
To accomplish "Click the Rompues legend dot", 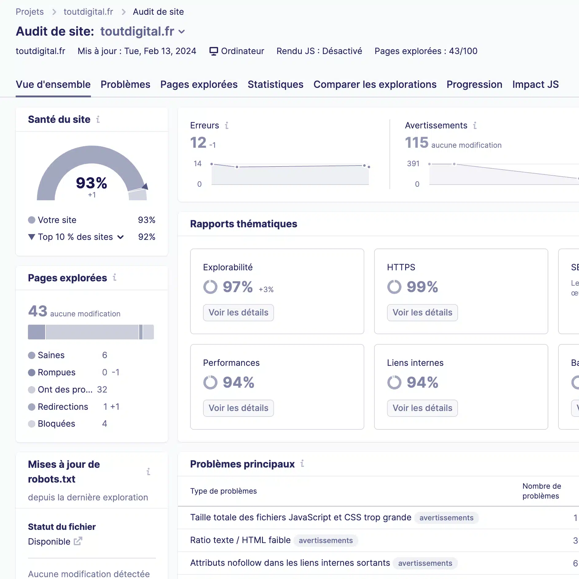I will click(x=32, y=373).
